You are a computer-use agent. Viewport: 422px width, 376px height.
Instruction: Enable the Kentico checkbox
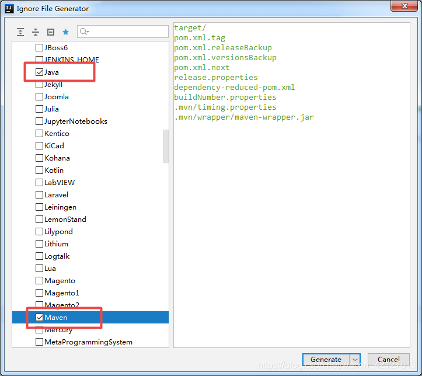(x=39, y=134)
